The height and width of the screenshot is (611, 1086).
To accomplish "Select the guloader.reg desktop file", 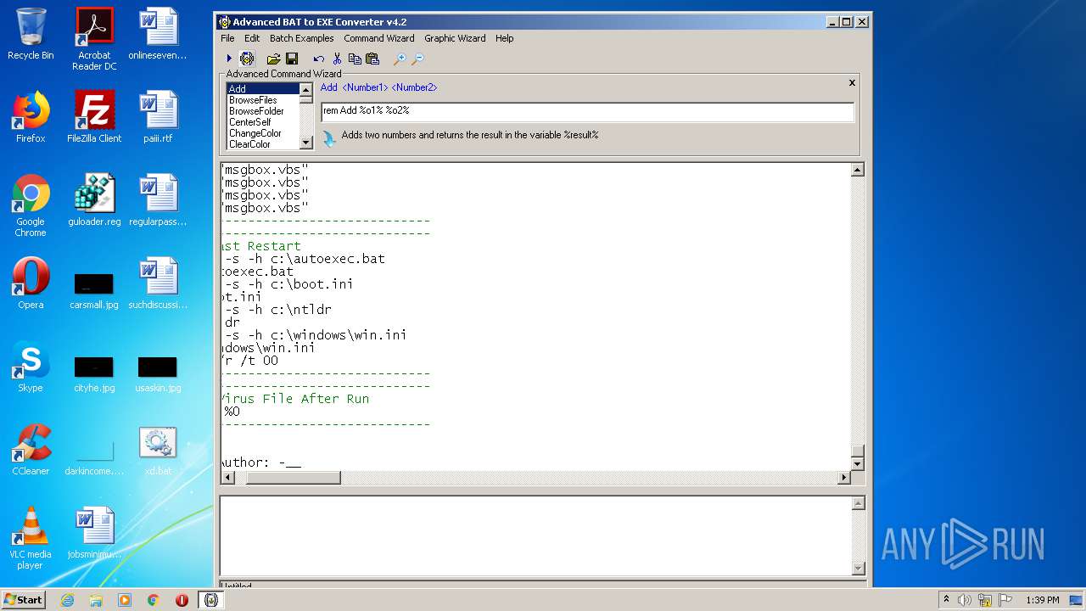I will tap(94, 200).
